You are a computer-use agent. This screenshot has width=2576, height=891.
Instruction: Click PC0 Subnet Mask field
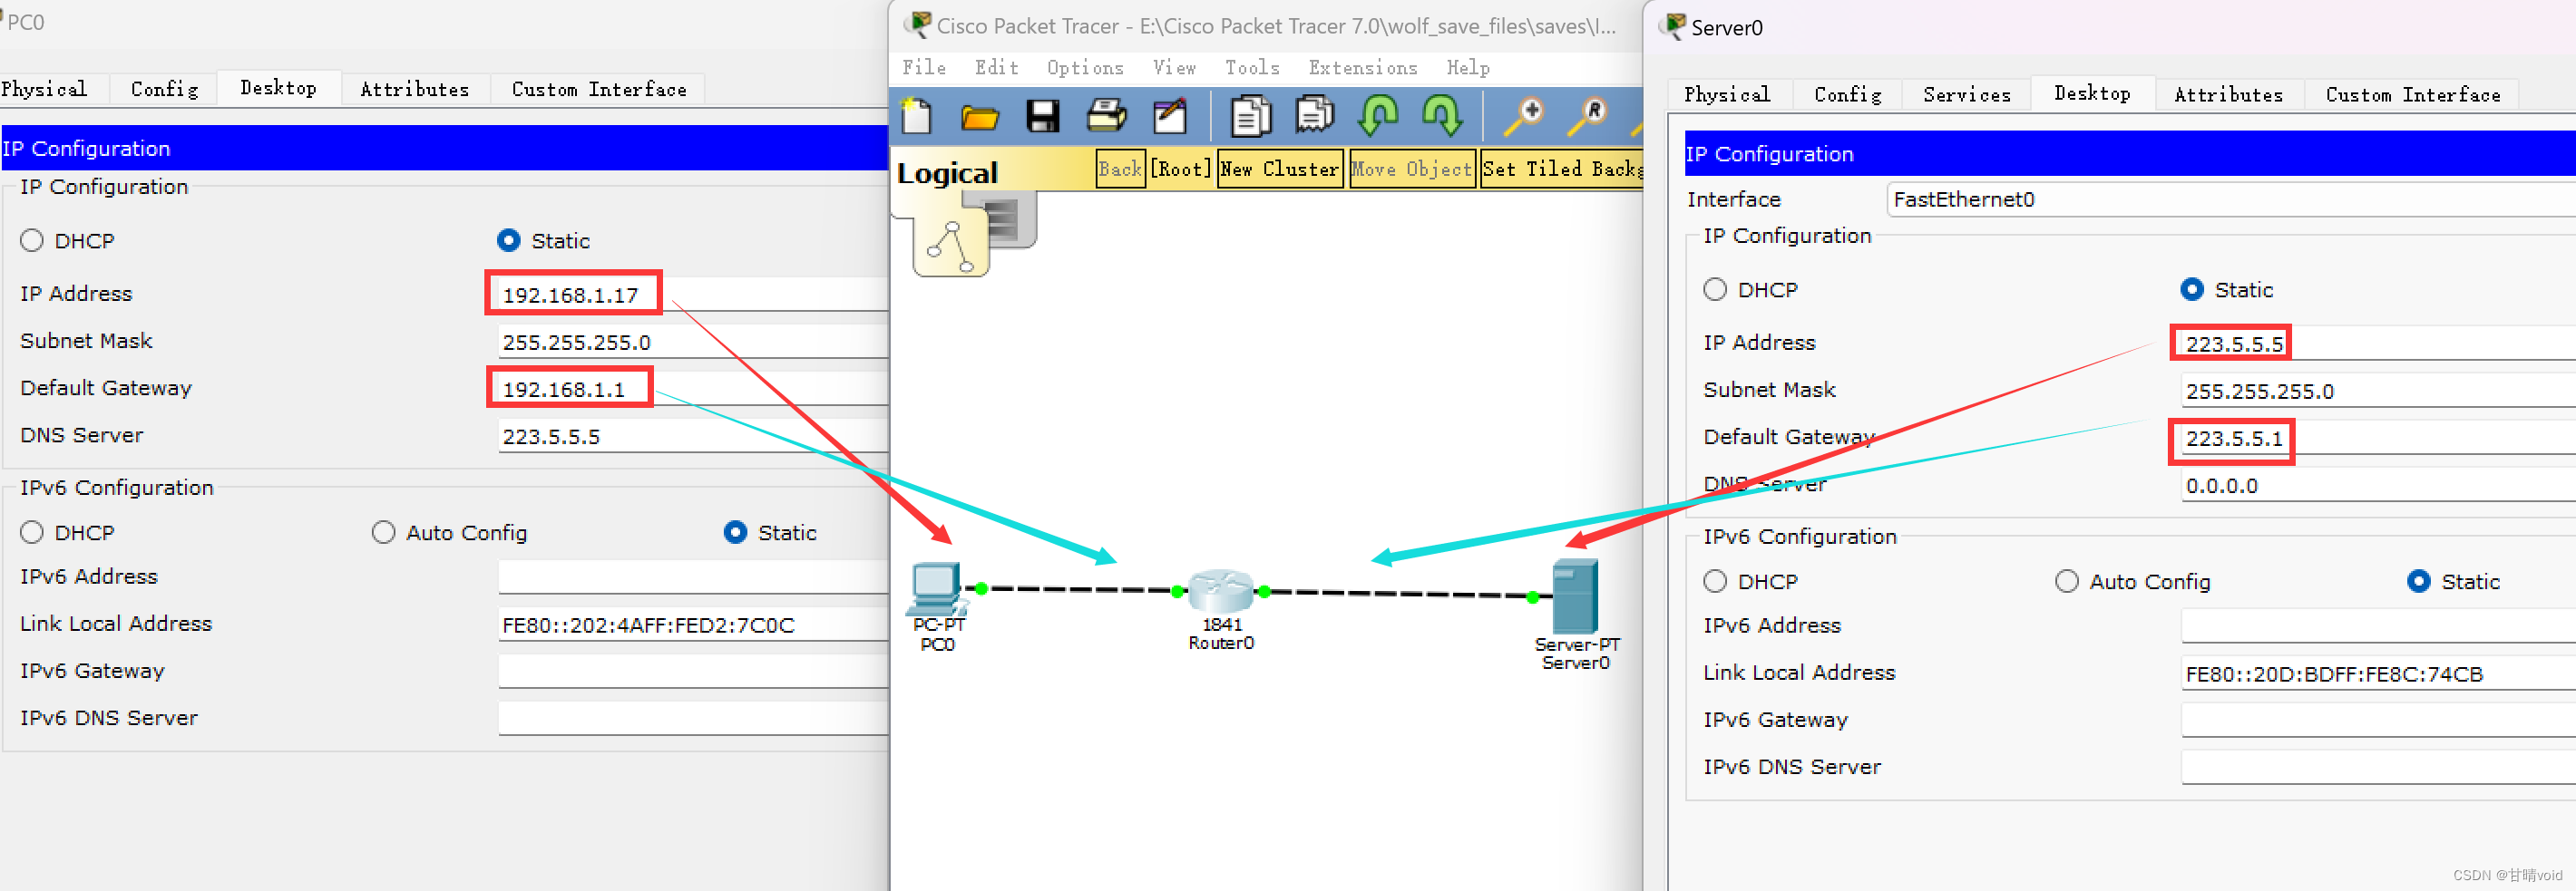(692, 342)
